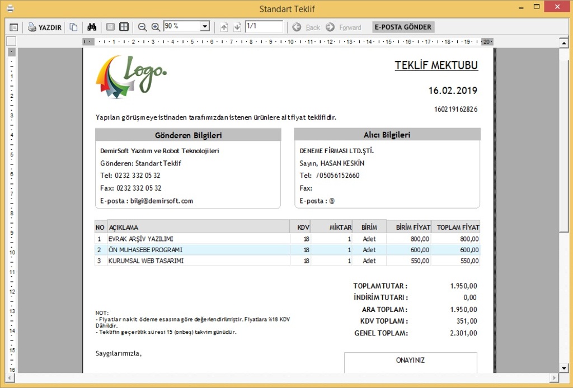
Task: Click the GENEL TOPLAM value 2.301,00
Action: [463, 333]
